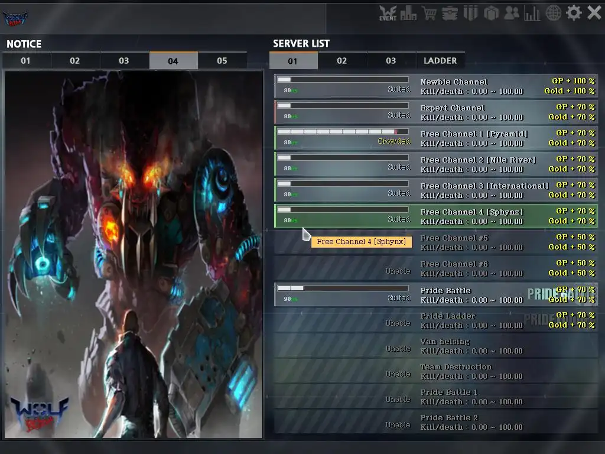Select the Free Channel #5 row
The image size is (605, 454).
pyautogui.click(x=436, y=242)
